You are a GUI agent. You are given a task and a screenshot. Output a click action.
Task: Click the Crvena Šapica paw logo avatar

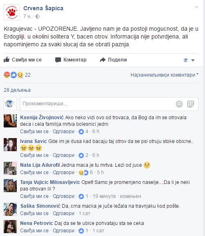click(12, 12)
